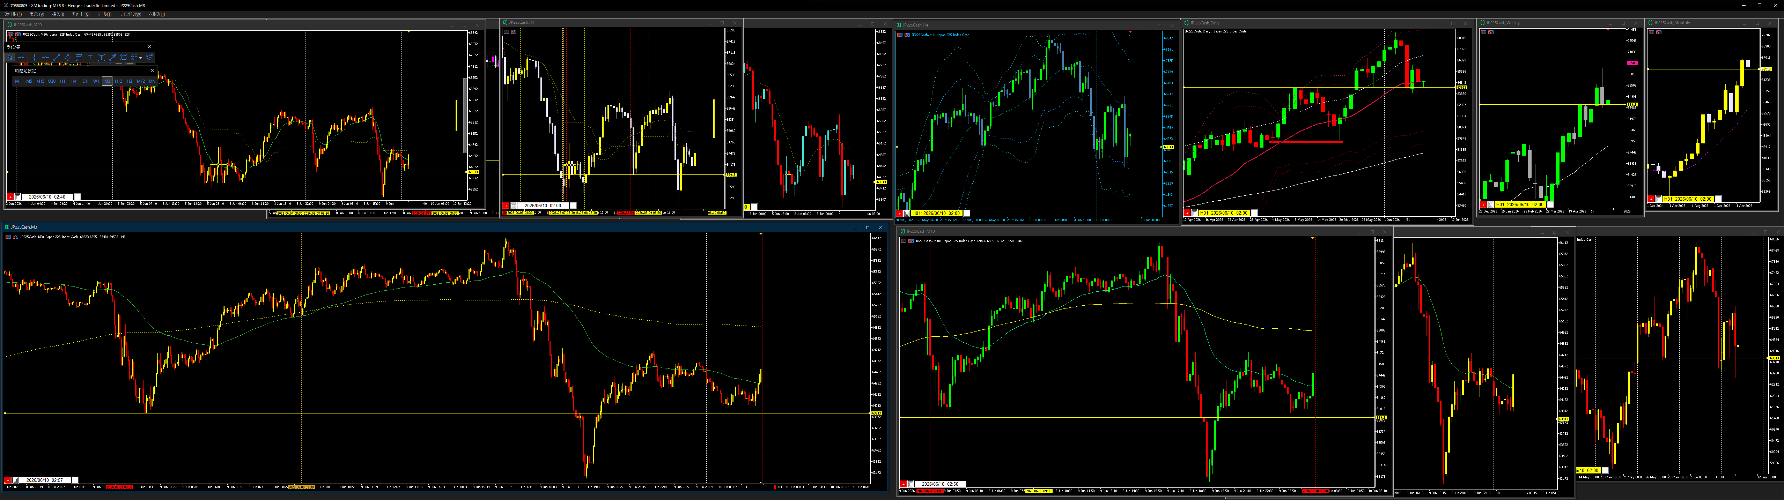Click the selected M3 timeframe button

[107, 81]
